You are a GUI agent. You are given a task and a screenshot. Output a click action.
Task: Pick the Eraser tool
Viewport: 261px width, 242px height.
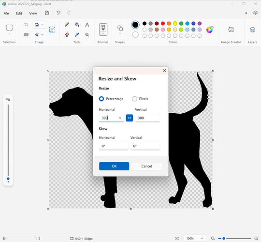(x=67, y=35)
